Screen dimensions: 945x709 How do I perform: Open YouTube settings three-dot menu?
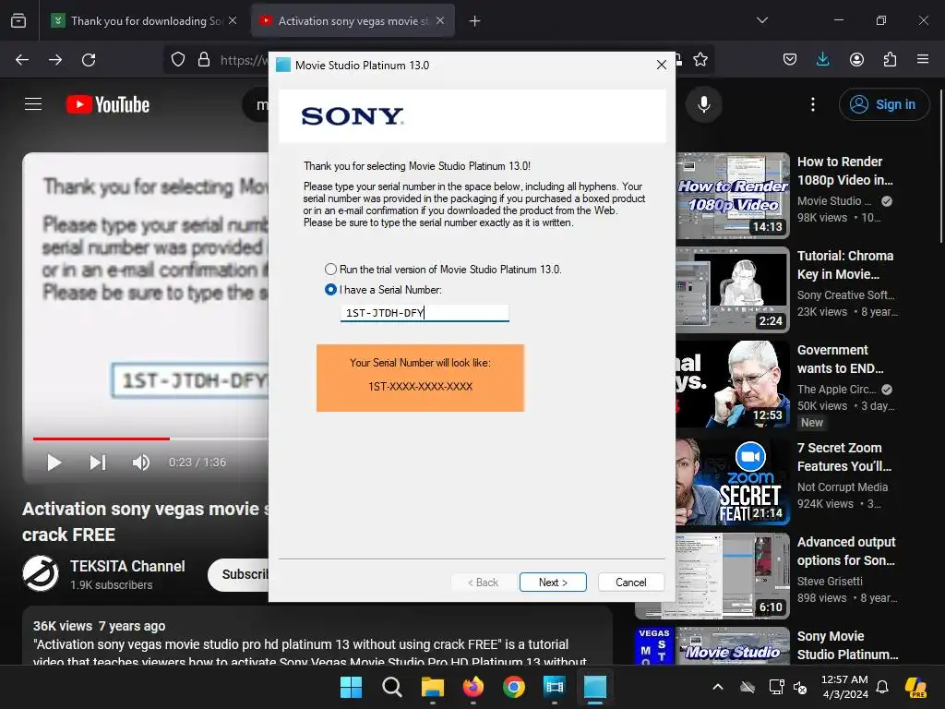812,104
